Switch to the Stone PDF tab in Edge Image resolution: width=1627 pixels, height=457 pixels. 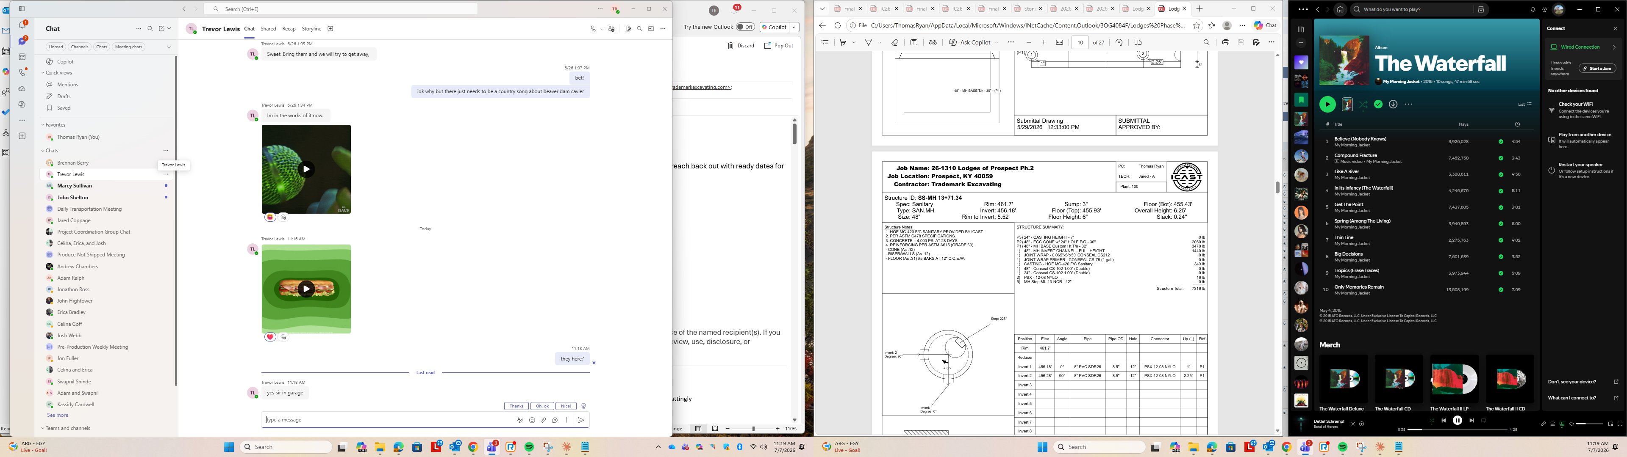click(x=1030, y=9)
